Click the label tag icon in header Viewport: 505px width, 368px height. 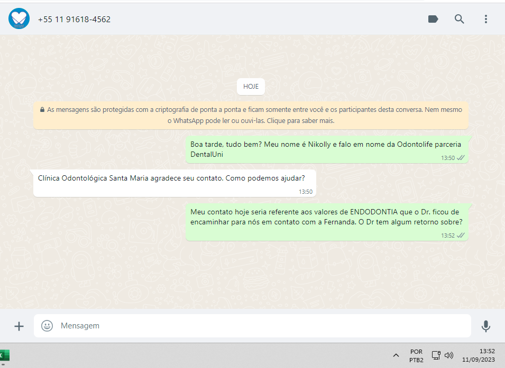(x=433, y=19)
